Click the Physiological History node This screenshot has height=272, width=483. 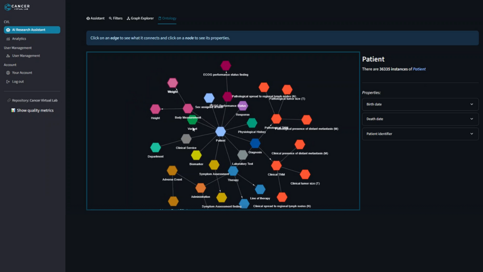pos(252,123)
